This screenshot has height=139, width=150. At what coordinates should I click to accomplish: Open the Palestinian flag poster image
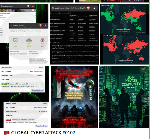click(x=74, y=97)
